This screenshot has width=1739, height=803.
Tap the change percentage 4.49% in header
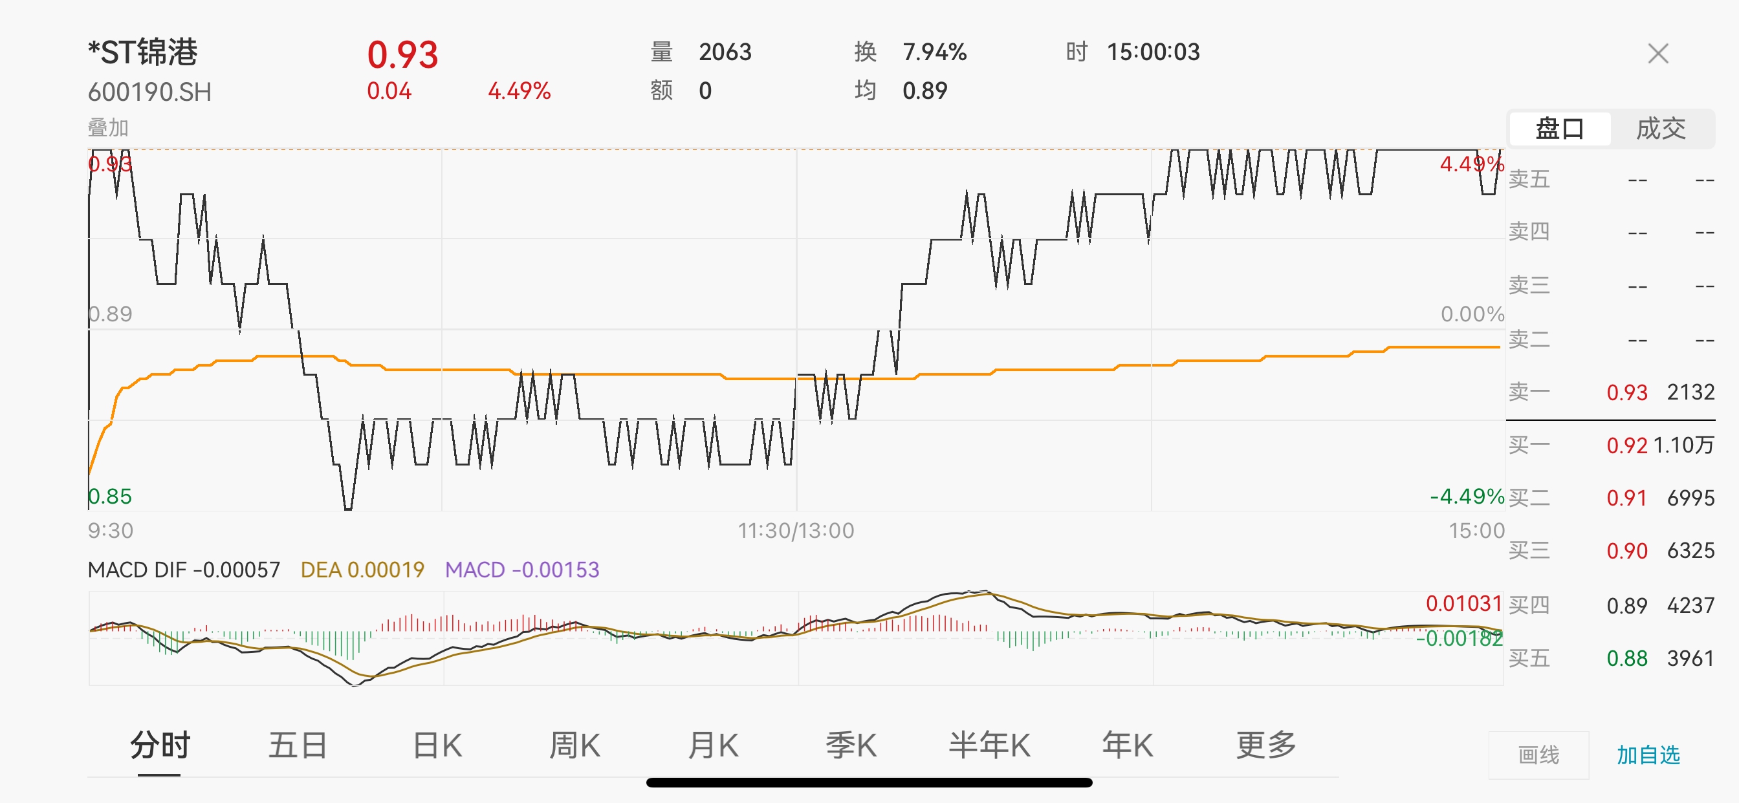click(519, 91)
